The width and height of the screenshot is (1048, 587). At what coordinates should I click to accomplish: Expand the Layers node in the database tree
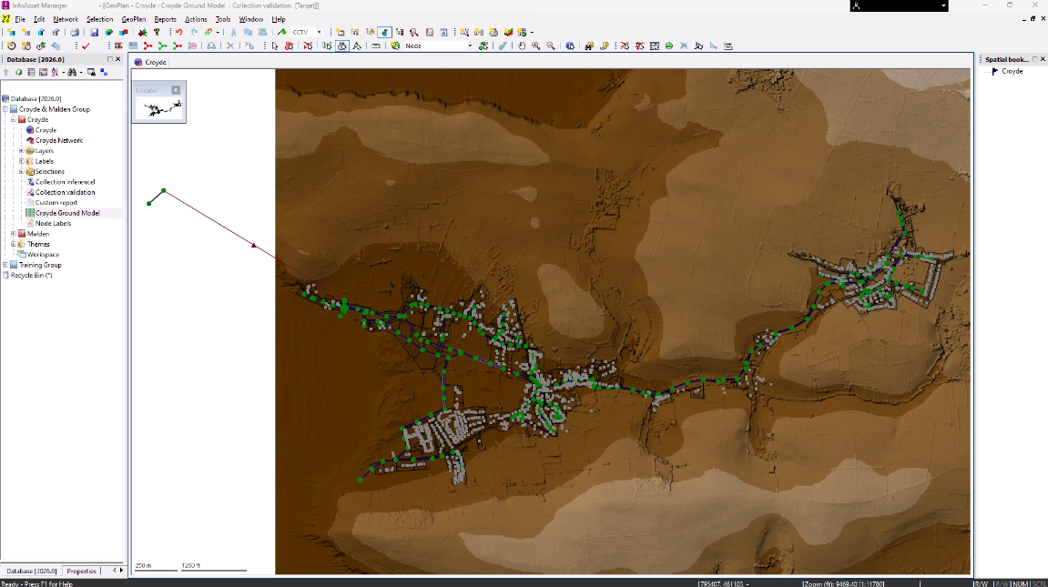[x=22, y=151]
